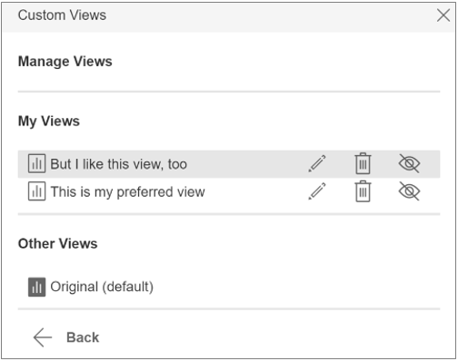The width and height of the screenshot is (458, 361).
Task: Click chart icon beside 'This is my preferred view'
Action: coord(37,191)
